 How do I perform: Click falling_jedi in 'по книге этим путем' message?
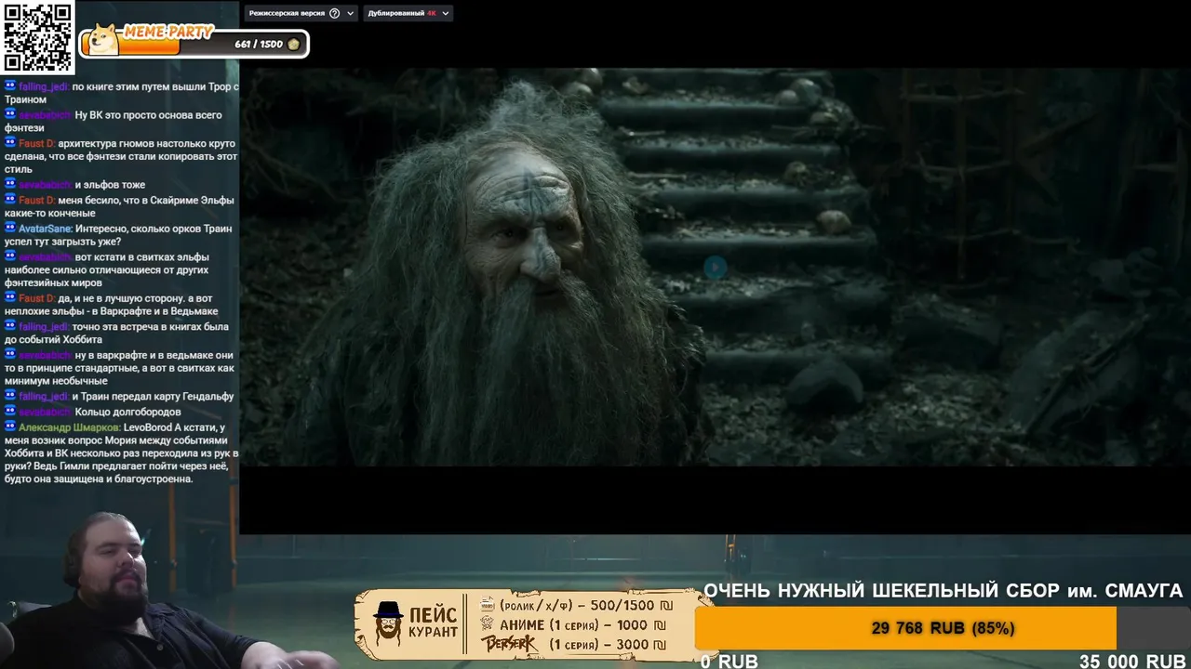(x=43, y=86)
